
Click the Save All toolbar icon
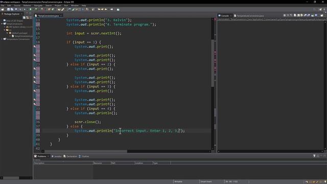(12, 9)
